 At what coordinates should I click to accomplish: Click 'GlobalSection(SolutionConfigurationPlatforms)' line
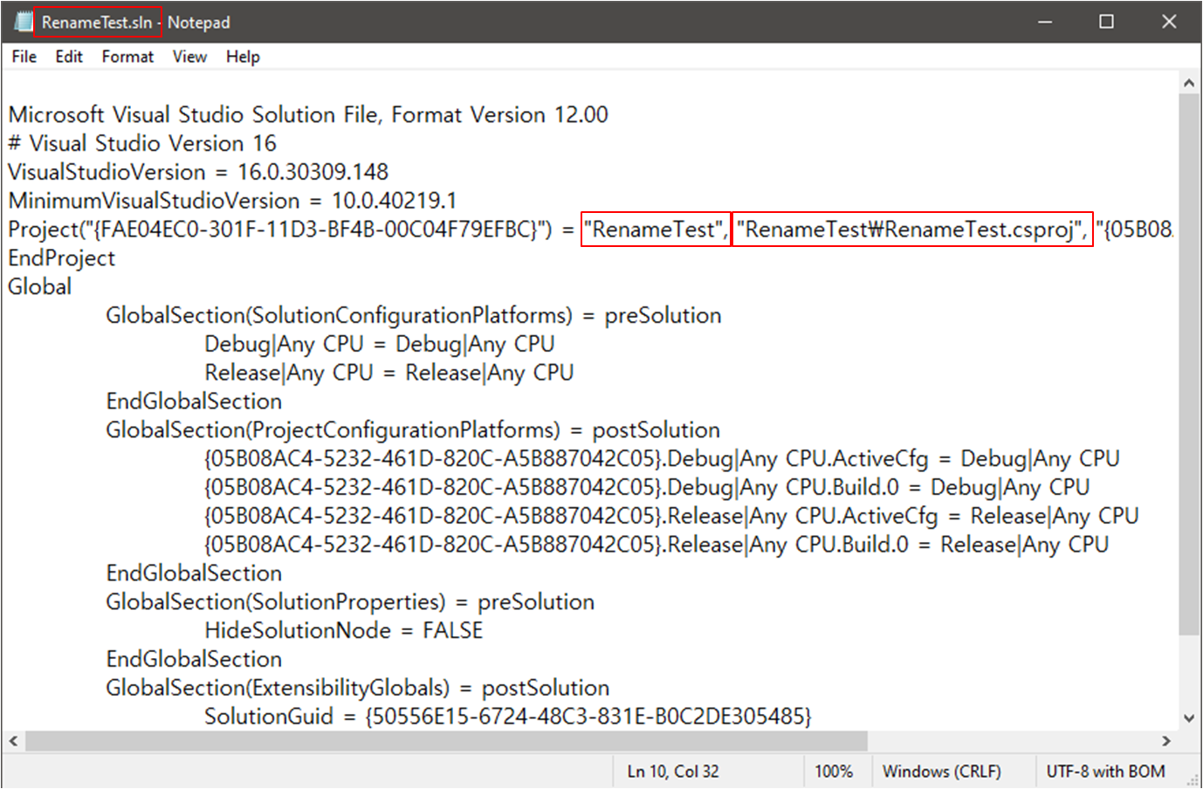point(414,316)
